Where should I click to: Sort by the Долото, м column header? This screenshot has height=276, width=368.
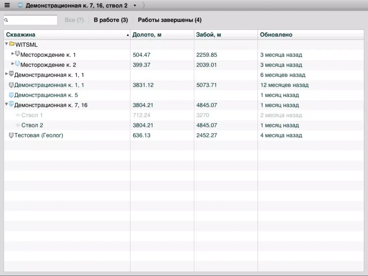click(162, 34)
